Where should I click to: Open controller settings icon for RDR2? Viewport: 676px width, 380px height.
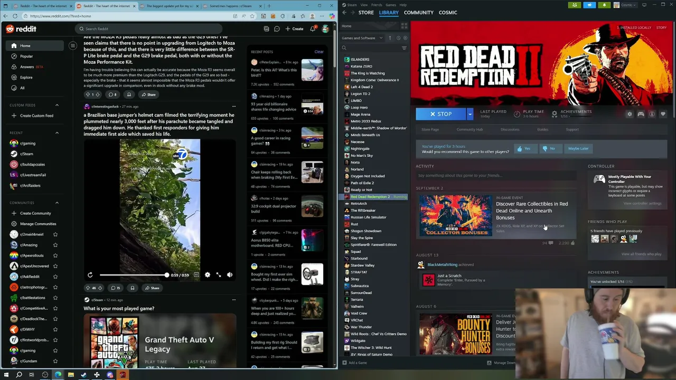point(641,114)
